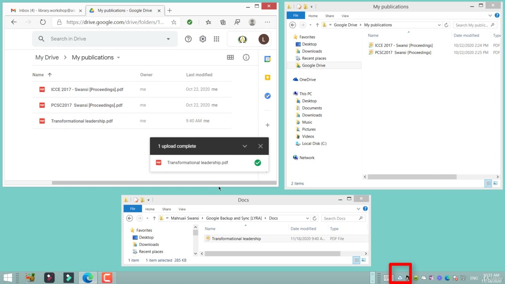
Task: Open the L account avatar in Drive
Action: tap(264, 39)
